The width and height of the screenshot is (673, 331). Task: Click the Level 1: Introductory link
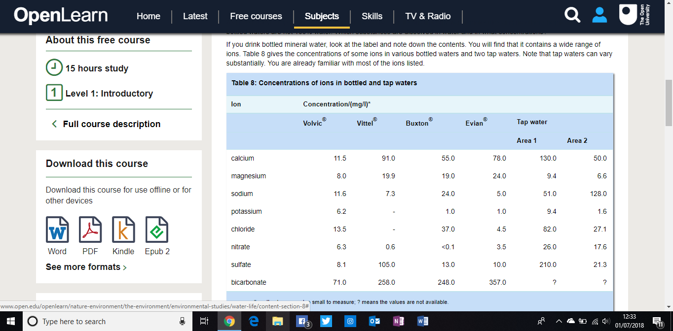coord(109,94)
